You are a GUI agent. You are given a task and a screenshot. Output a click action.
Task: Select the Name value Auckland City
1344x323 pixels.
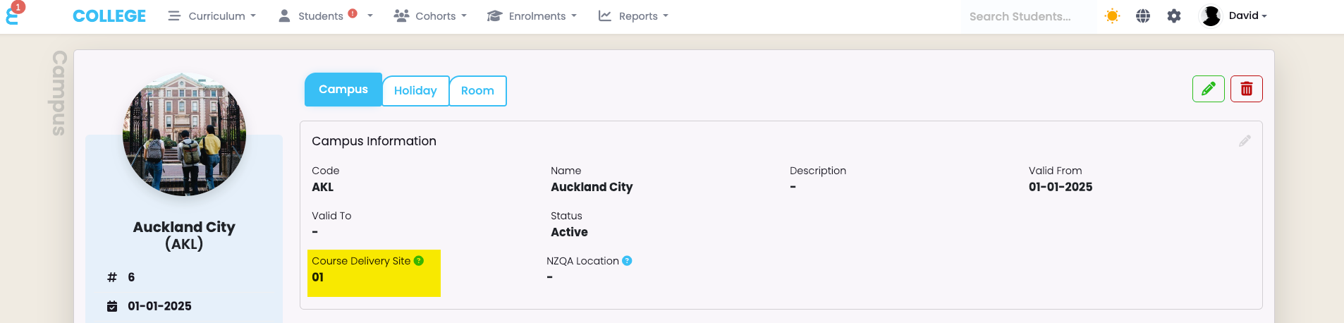(592, 187)
